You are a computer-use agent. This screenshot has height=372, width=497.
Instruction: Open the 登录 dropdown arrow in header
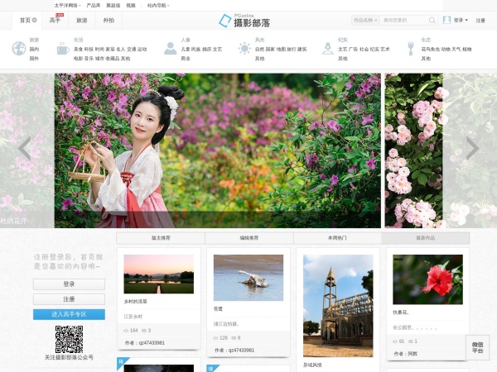click(x=466, y=20)
